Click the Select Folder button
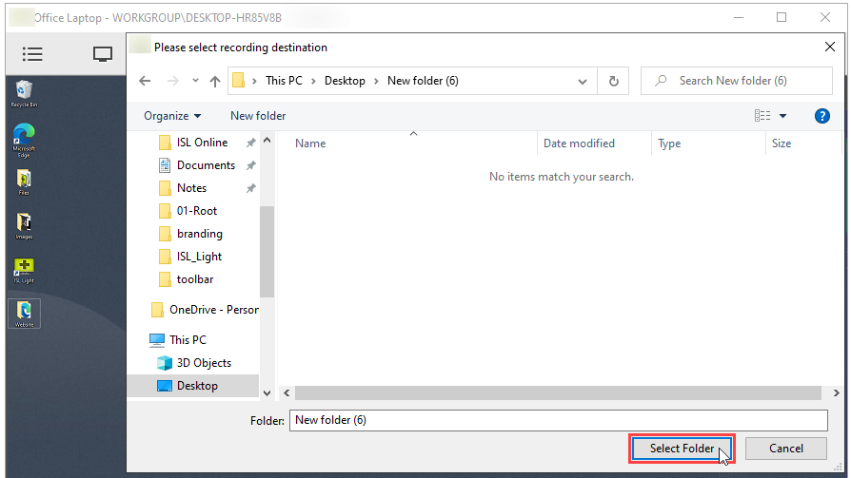The width and height of the screenshot is (851, 478). pyautogui.click(x=682, y=449)
